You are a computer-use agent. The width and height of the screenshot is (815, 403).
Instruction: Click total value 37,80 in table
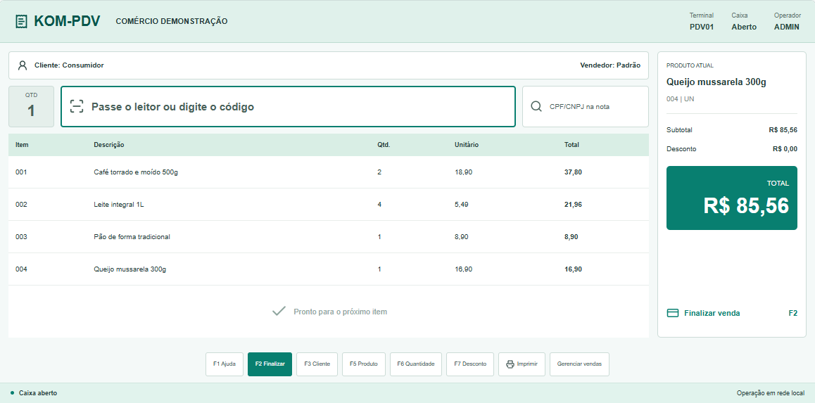574,172
